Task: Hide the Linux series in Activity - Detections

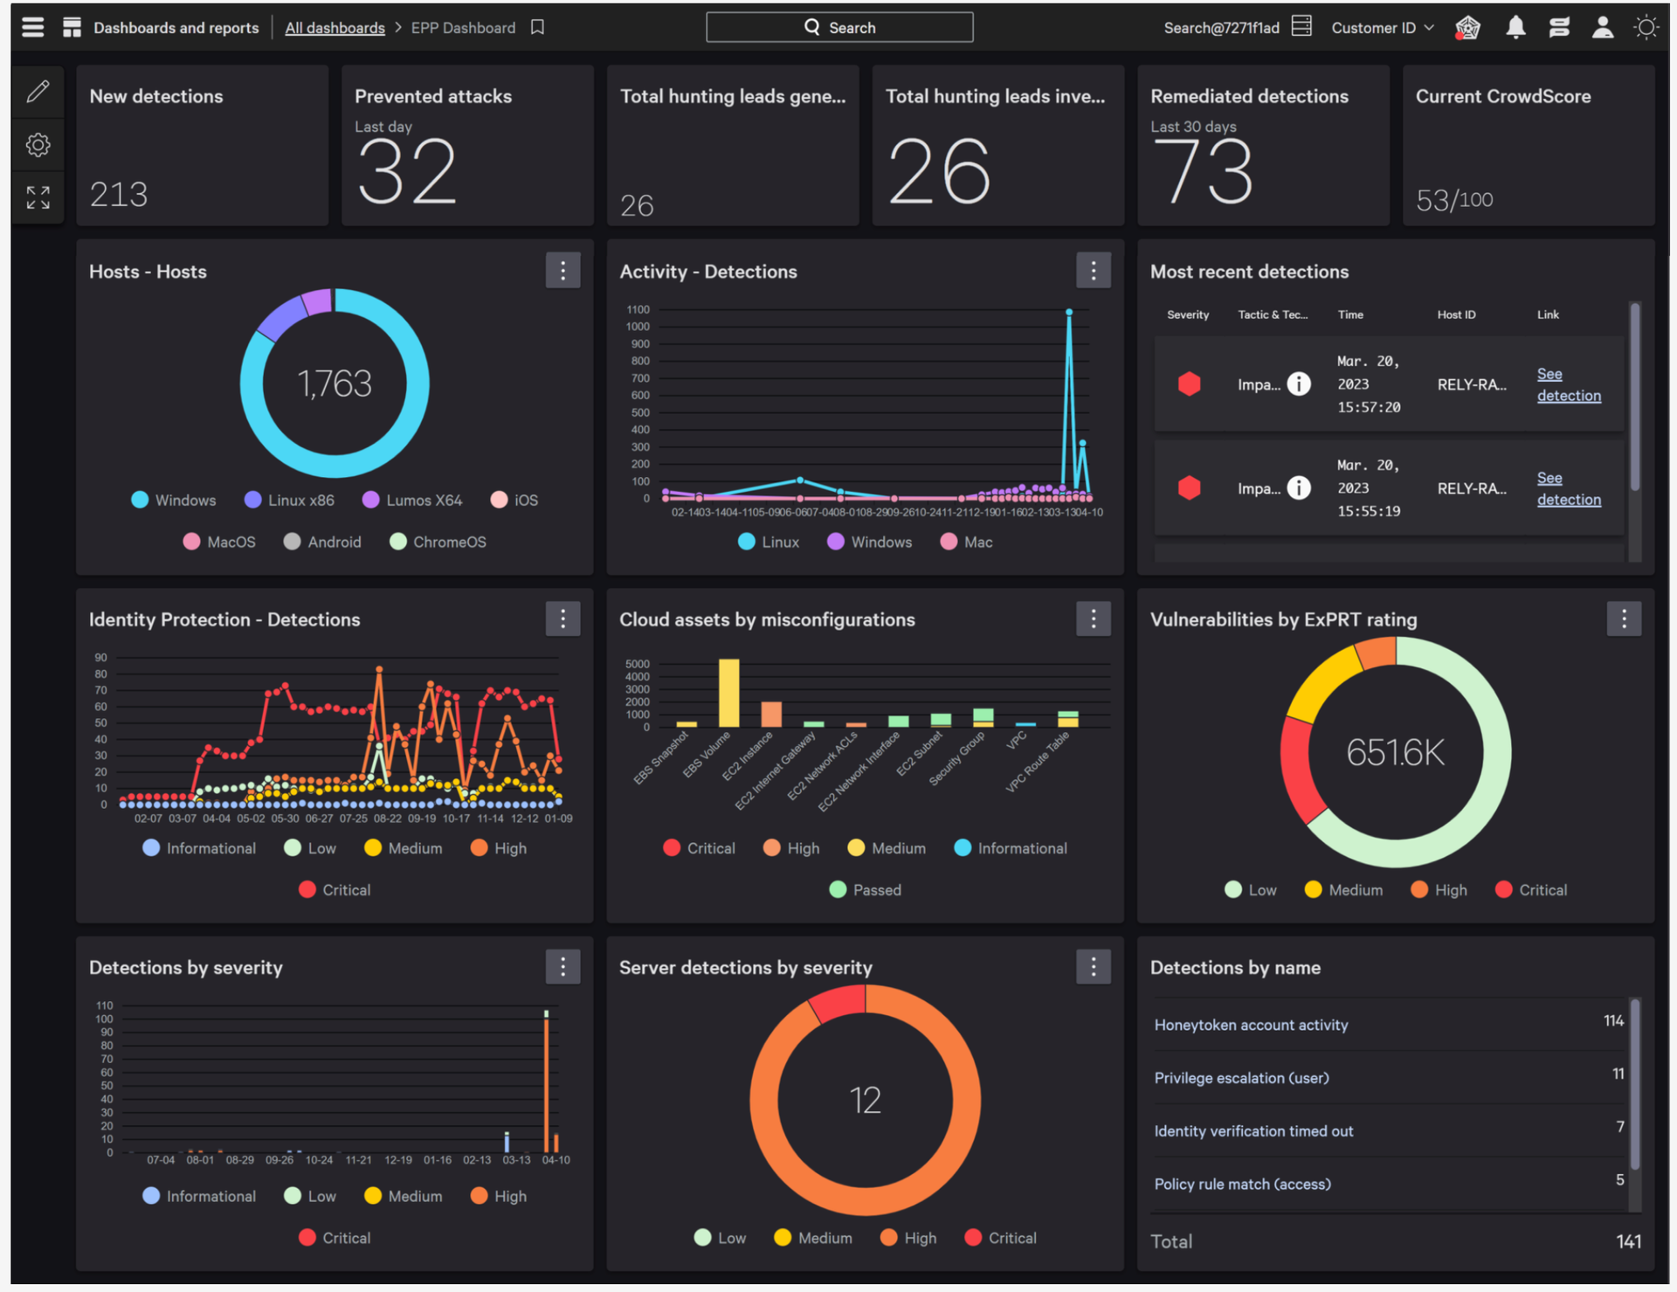Action: point(769,542)
